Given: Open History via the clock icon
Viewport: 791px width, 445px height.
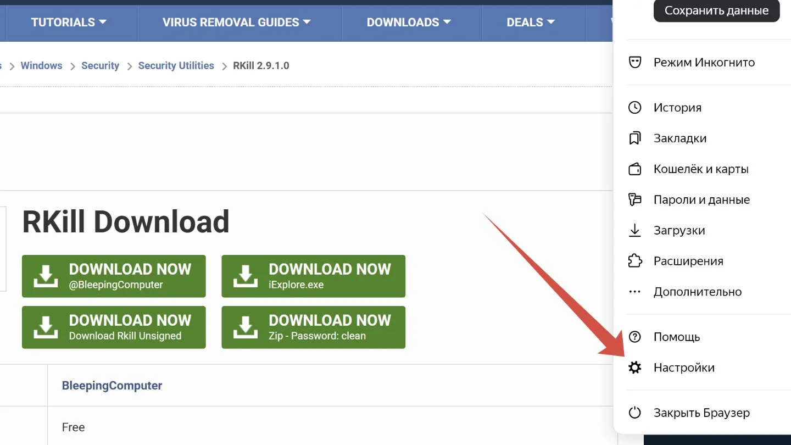Looking at the screenshot, I should click(635, 107).
